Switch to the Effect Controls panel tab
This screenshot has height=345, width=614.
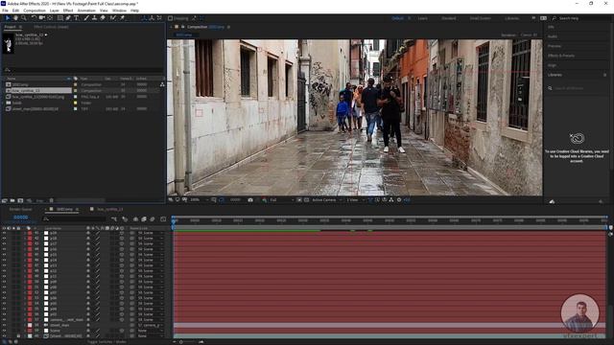click(51, 27)
